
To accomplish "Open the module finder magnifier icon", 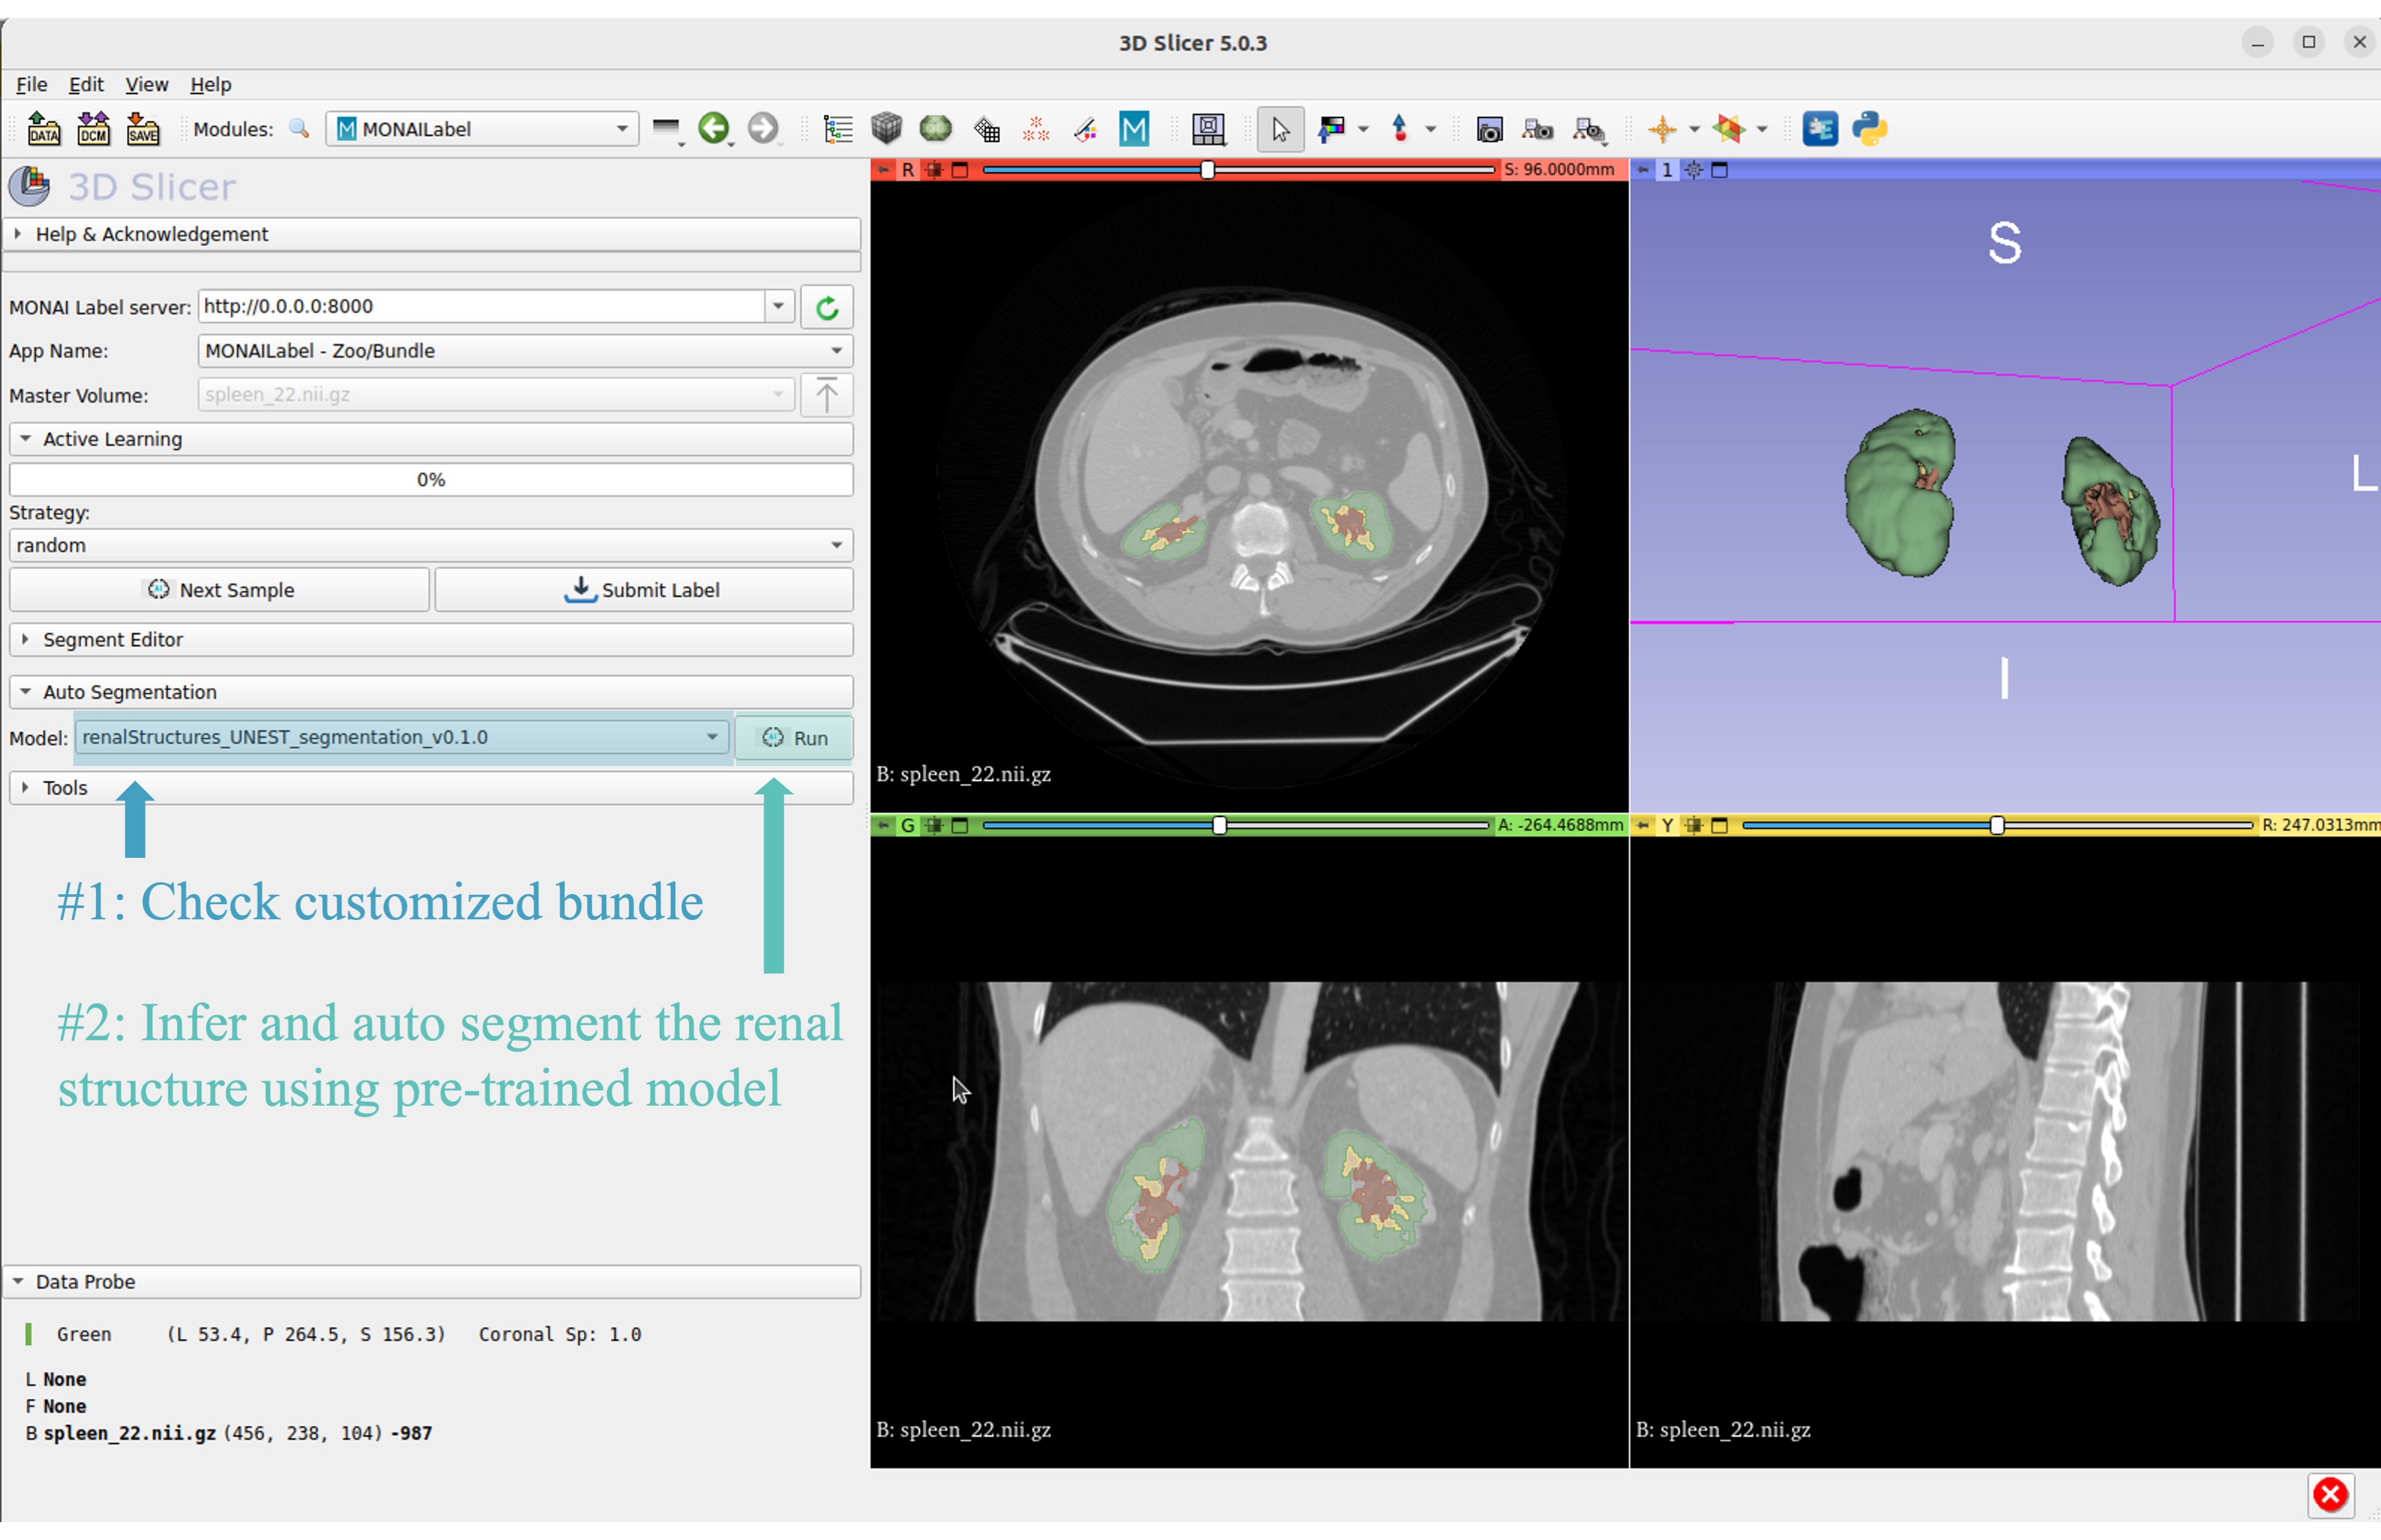I will [299, 129].
